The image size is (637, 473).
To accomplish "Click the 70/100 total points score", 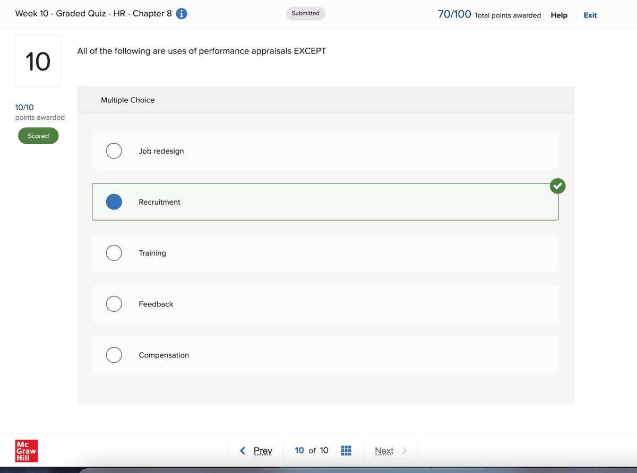I will (454, 14).
